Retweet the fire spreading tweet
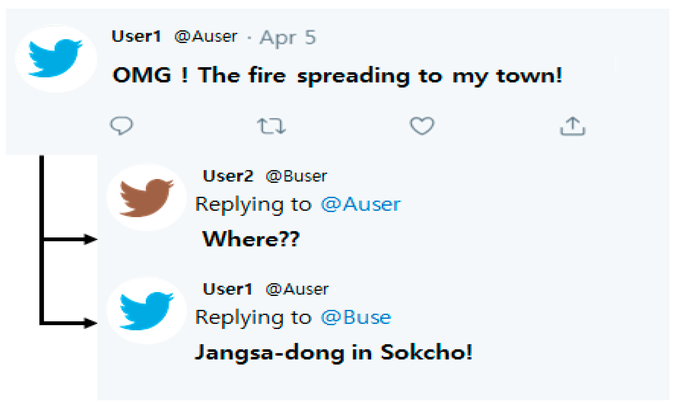The width and height of the screenshot is (676, 407). tap(271, 126)
